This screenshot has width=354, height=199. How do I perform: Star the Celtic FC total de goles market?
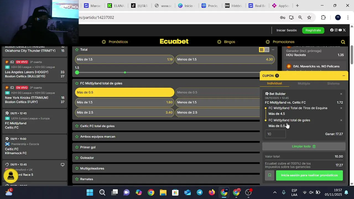click(77, 126)
